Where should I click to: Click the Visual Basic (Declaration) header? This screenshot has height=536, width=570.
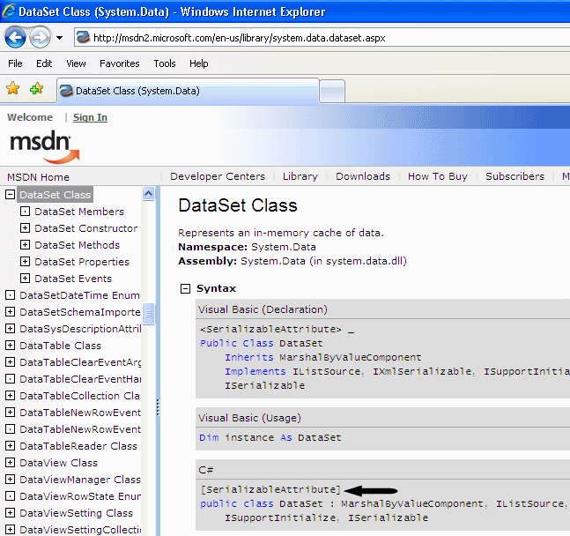[382, 309]
